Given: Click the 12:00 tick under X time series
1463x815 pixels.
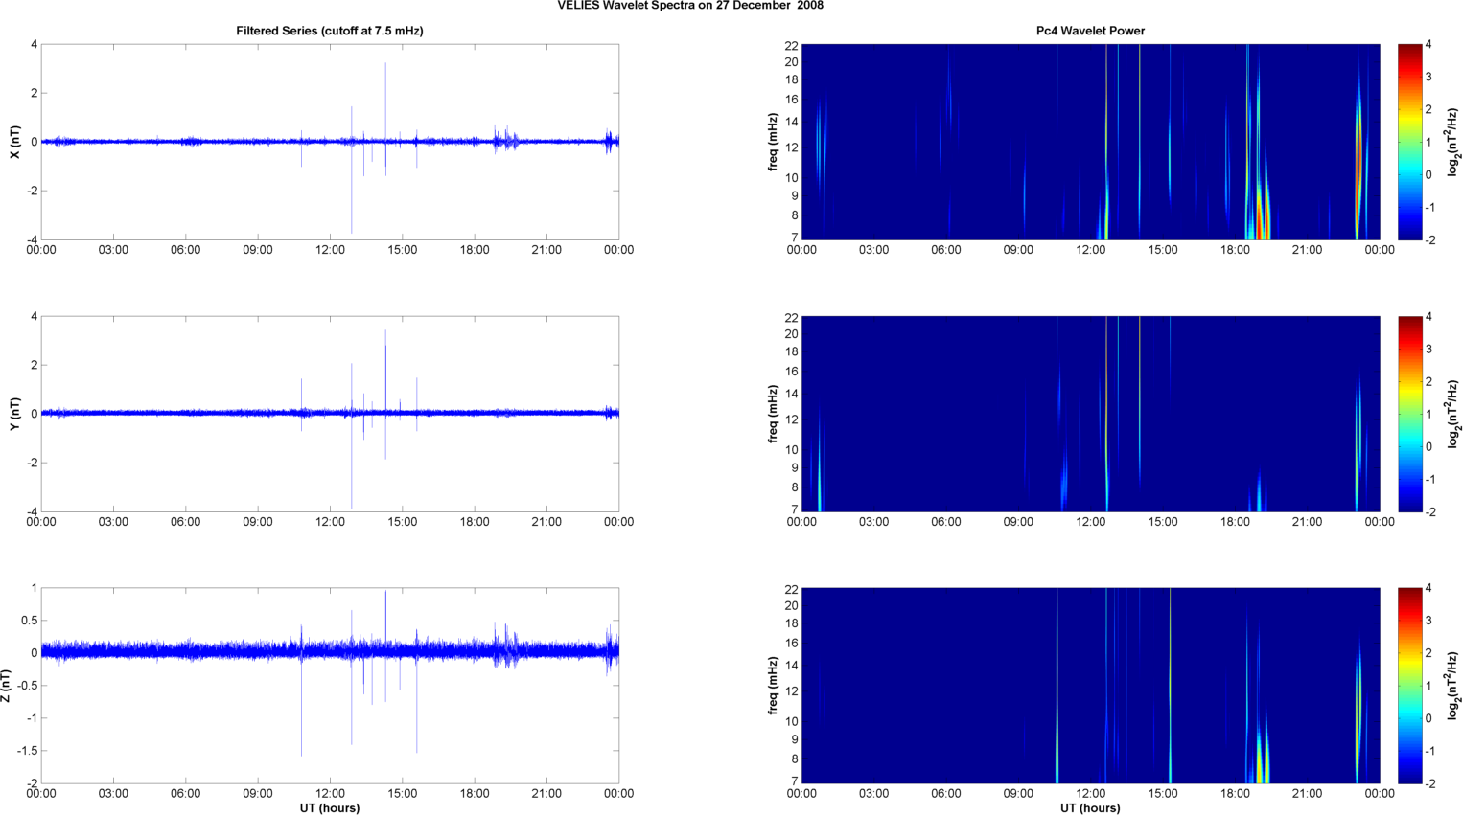Looking at the screenshot, I should [330, 250].
